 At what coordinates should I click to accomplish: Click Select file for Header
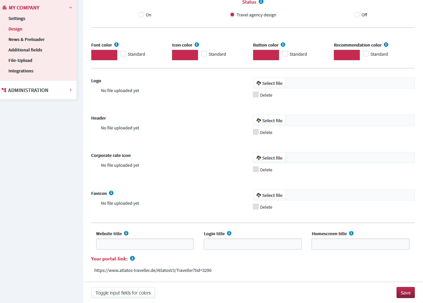(270, 121)
